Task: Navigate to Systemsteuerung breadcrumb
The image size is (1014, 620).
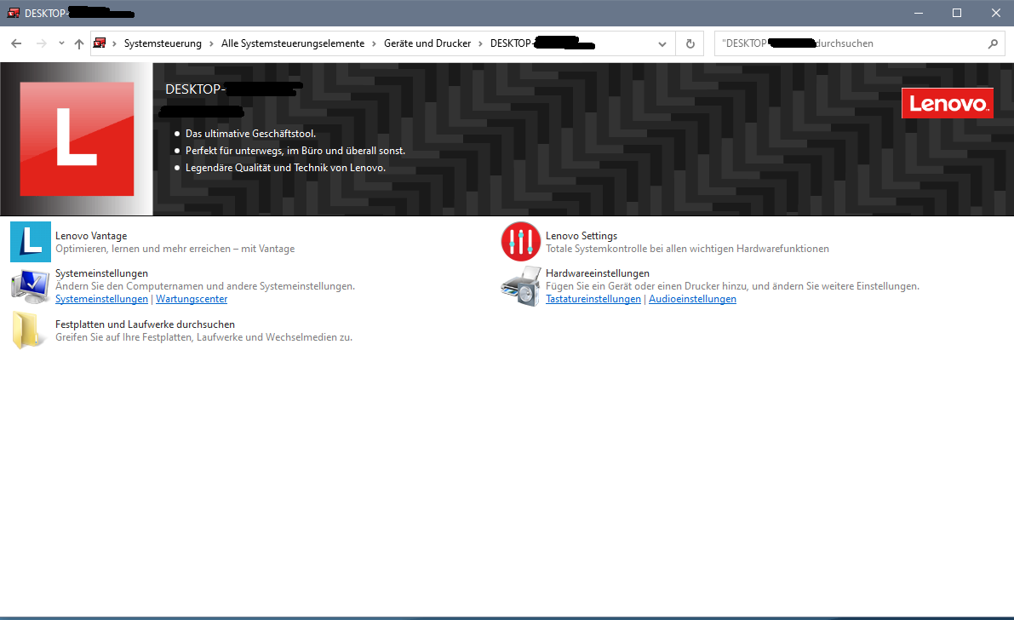Action: 163,43
